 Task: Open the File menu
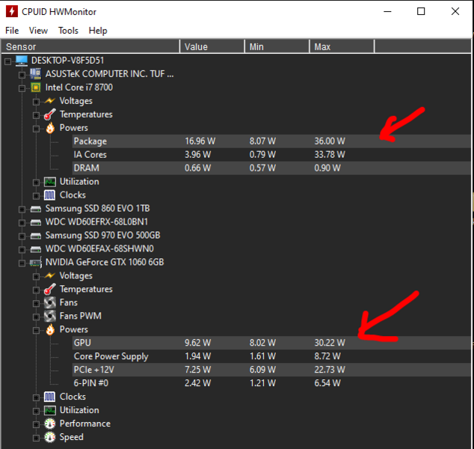(x=12, y=31)
